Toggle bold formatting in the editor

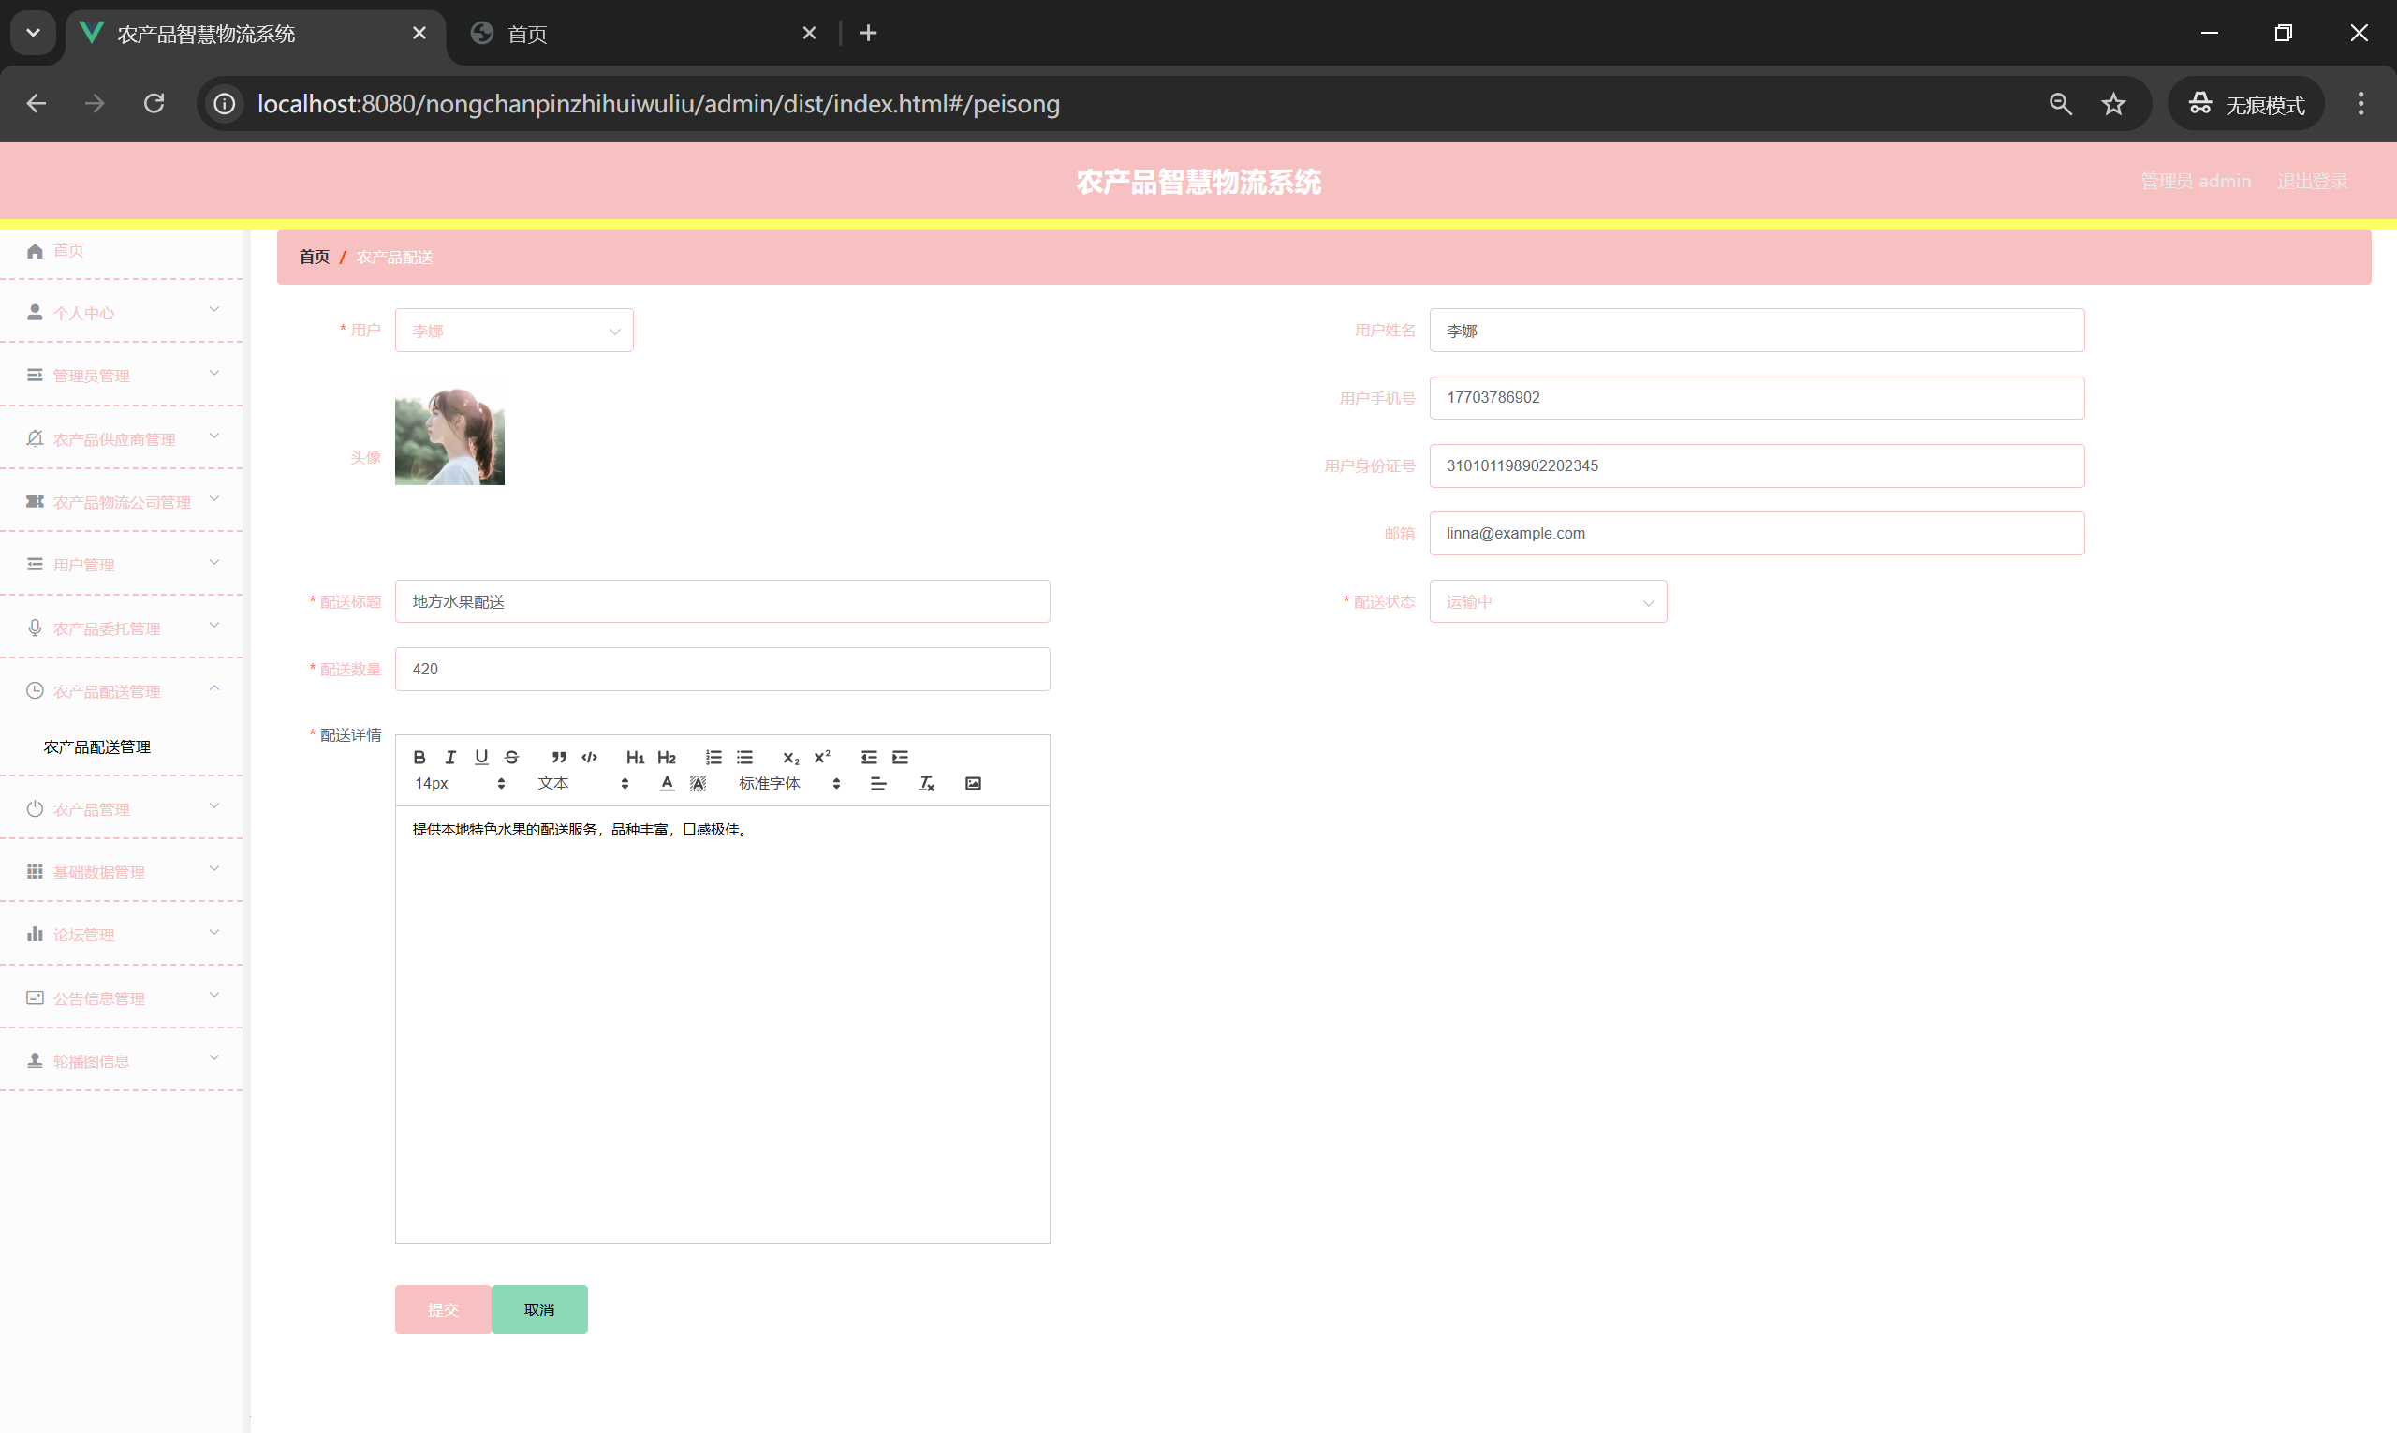(419, 757)
